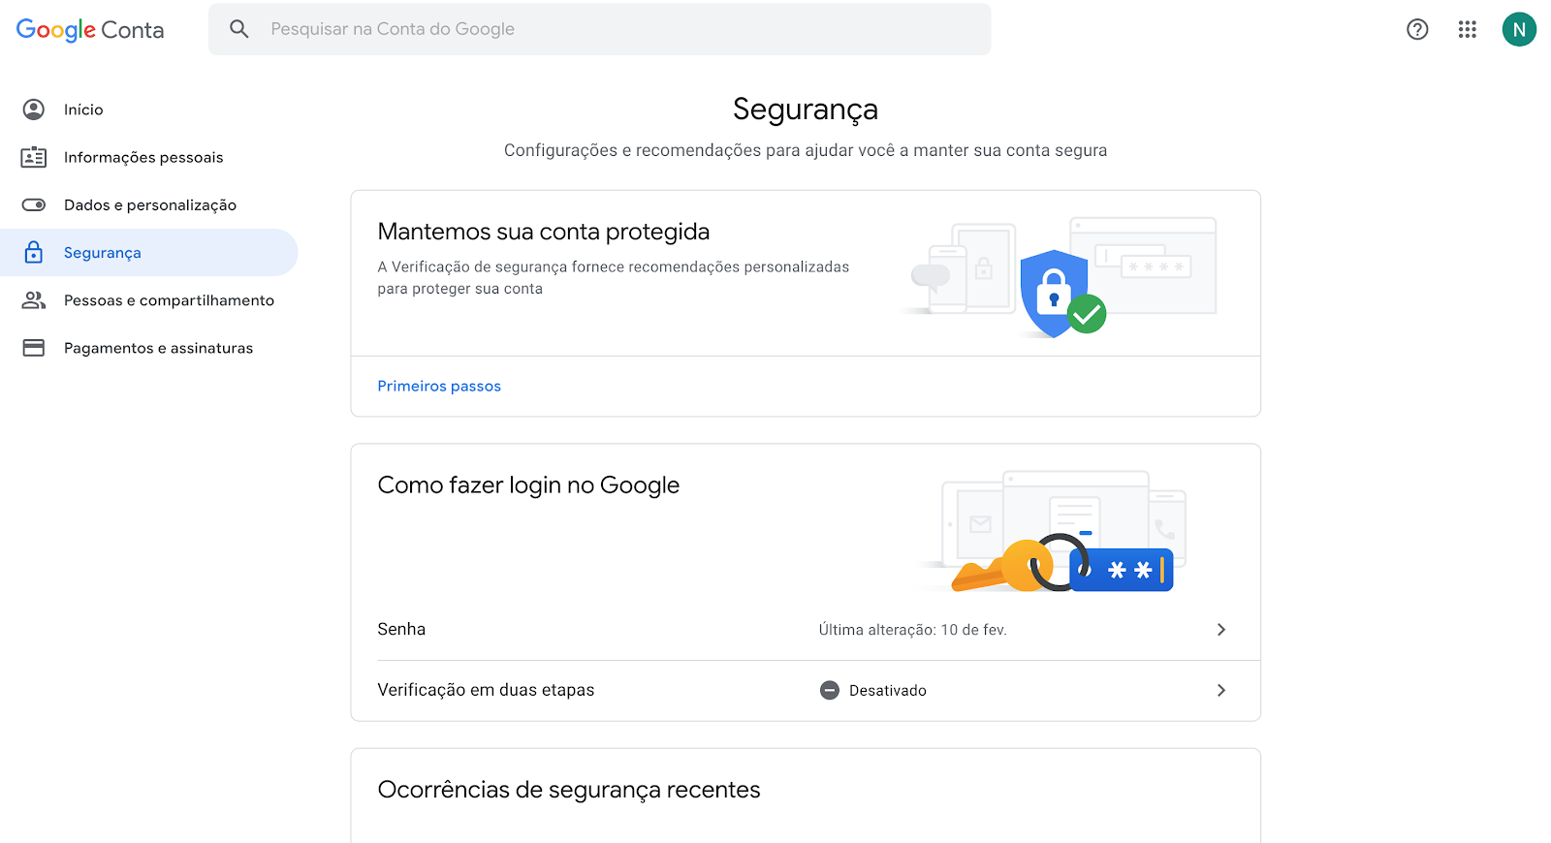This screenshot has width=1551, height=843.
Task: Click the magnifying glass search icon
Action: 239,29
